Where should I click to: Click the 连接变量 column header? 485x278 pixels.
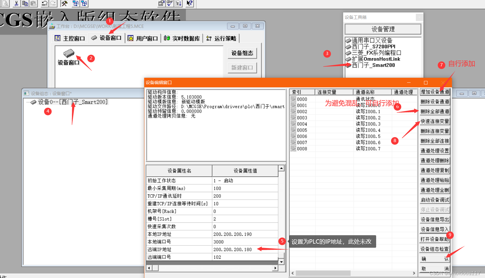(x=334, y=92)
